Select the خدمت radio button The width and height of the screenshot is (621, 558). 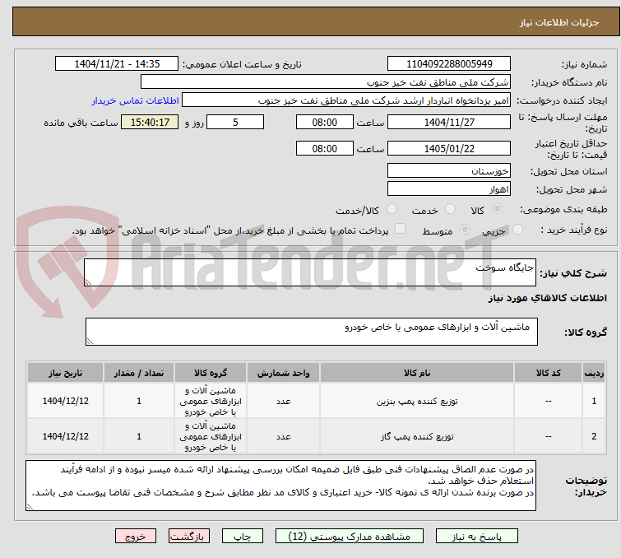pos(450,208)
